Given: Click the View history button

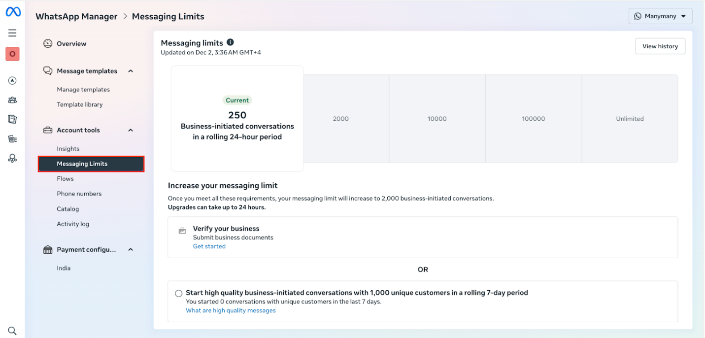Looking at the screenshot, I should 660,46.
